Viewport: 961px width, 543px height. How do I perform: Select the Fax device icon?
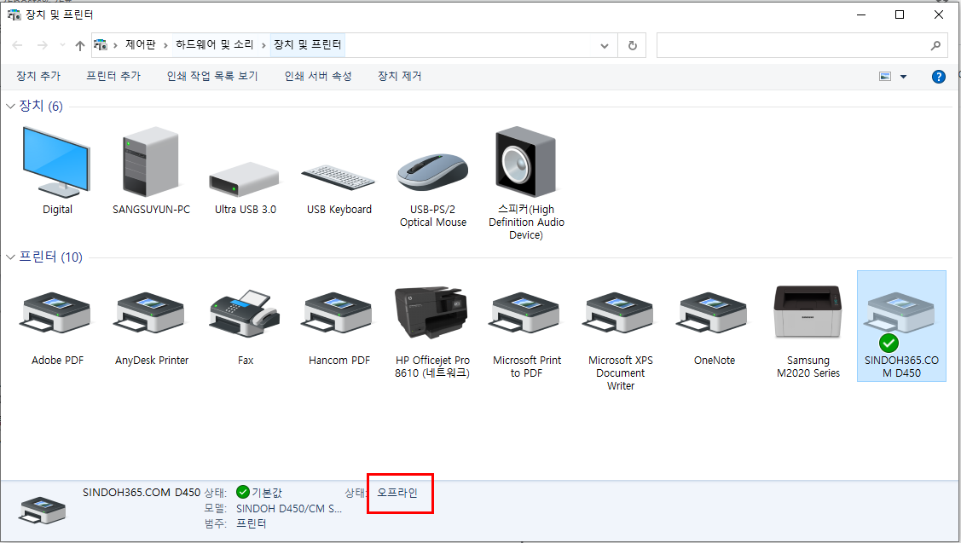(245, 313)
